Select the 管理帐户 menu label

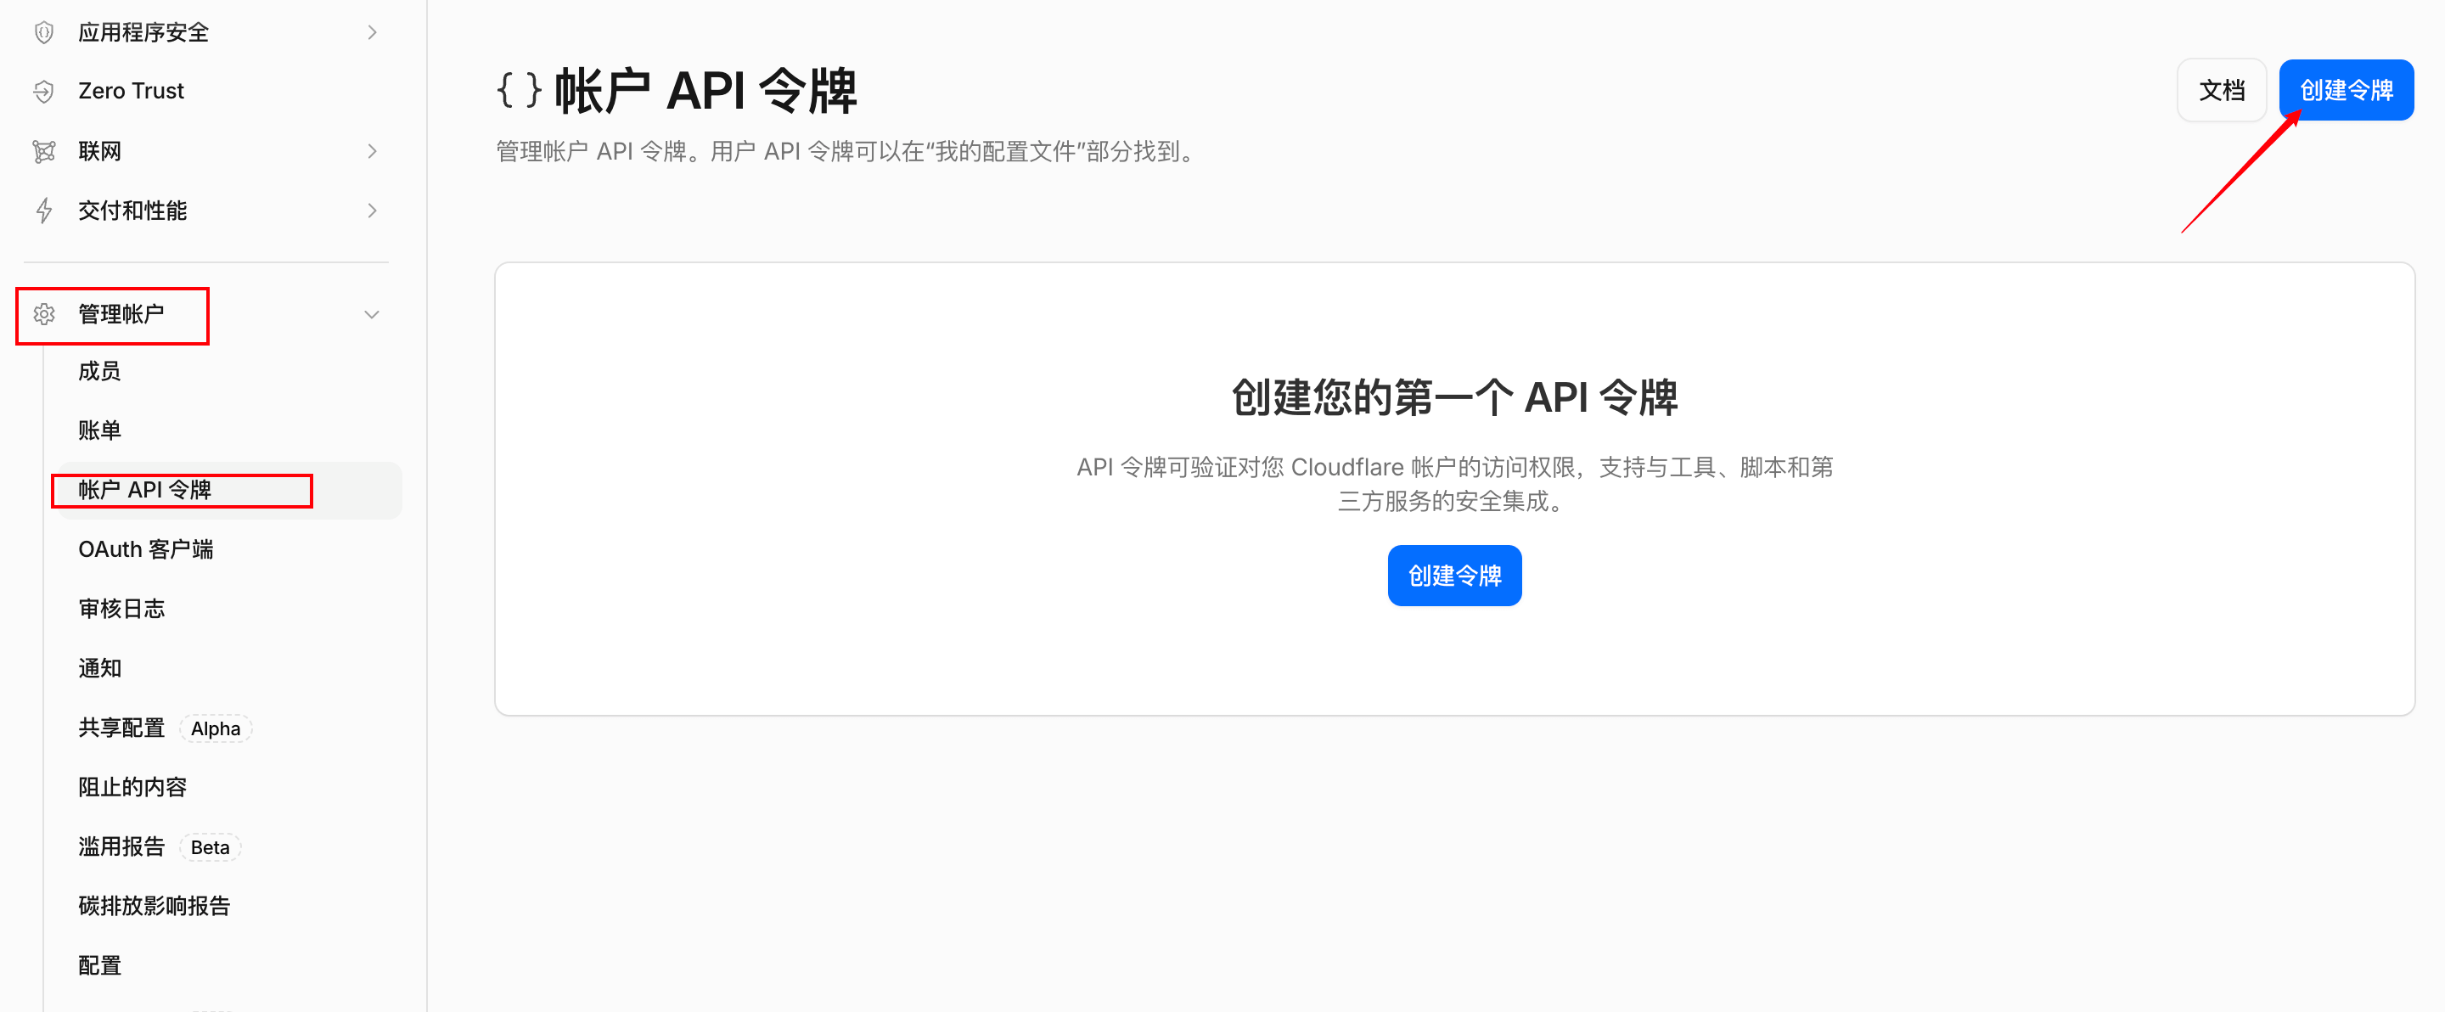(x=121, y=314)
